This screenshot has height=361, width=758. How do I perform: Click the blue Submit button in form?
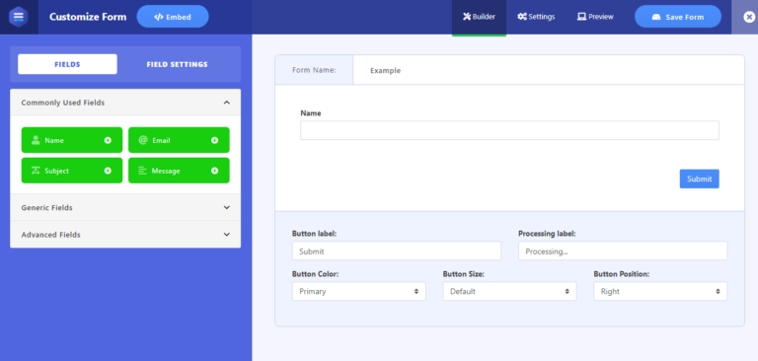click(x=699, y=179)
